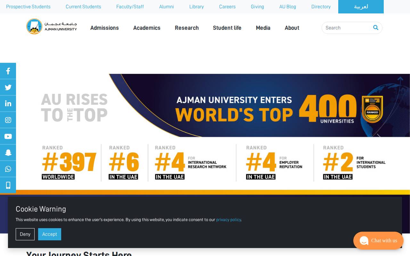Image resolution: width=410 pixels, height=256 pixels.
Task: Open the Admissions menu
Action: click(x=104, y=28)
